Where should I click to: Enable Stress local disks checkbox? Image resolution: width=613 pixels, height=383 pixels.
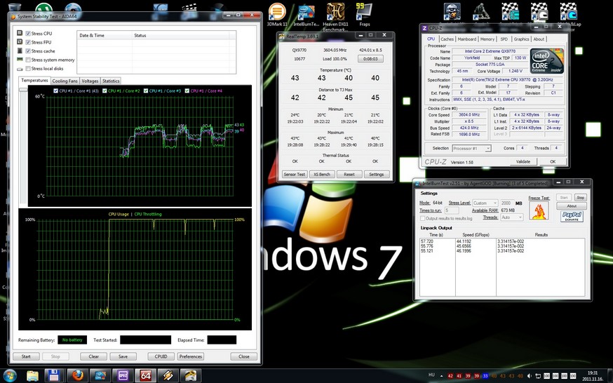coord(28,69)
